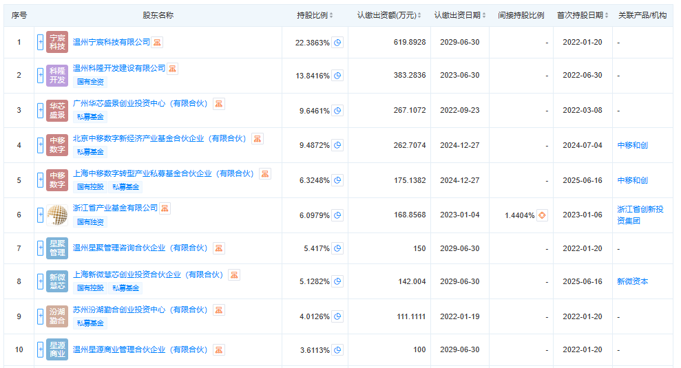Open 上海新微慧芯创业投资合伙企业 page
Screen dimensions: 681x368
click(148, 274)
